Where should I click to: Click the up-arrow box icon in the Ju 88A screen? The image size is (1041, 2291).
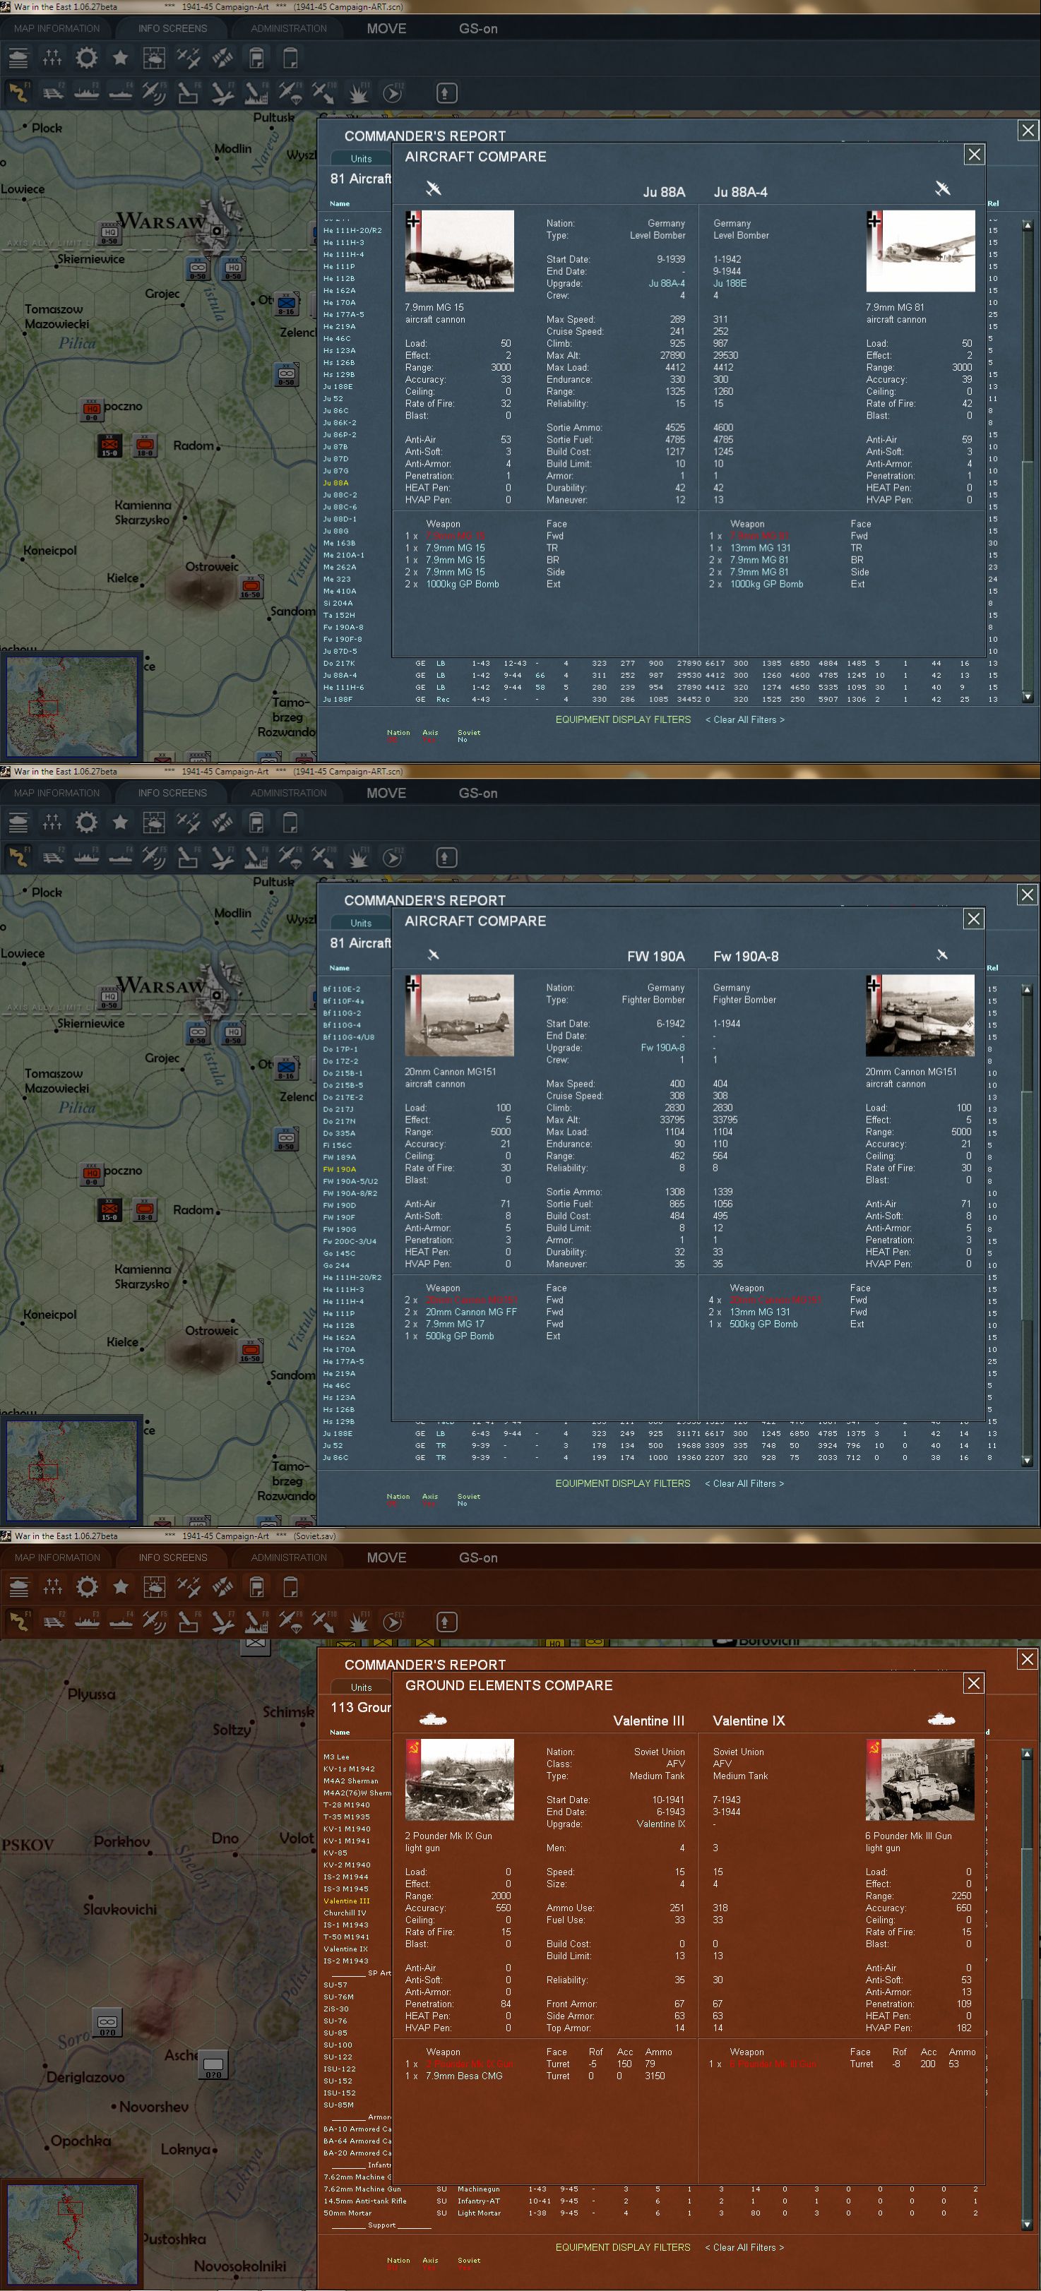pyautogui.click(x=446, y=92)
